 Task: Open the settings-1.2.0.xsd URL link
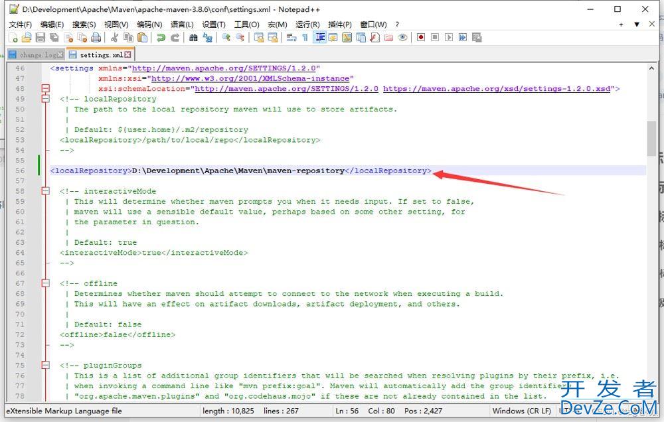pos(497,88)
